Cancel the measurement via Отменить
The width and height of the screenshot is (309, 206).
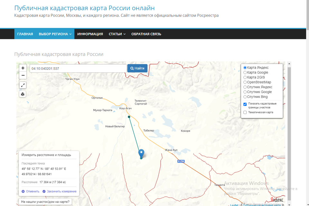click(31, 191)
